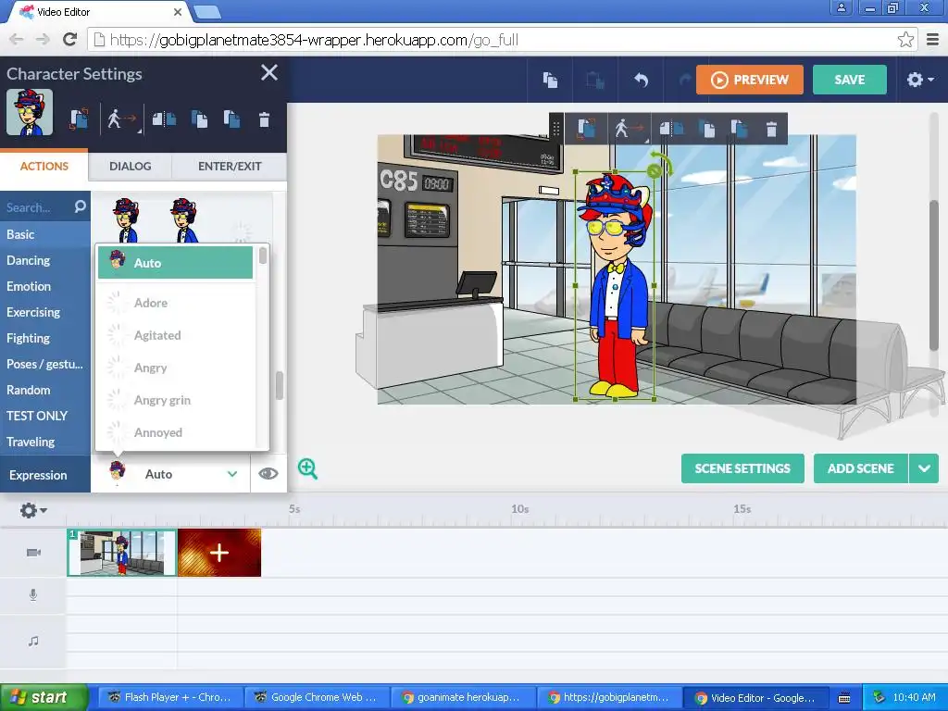948x711 pixels.
Task: Select the Random action category
Action: pyautogui.click(x=45, y=390)
